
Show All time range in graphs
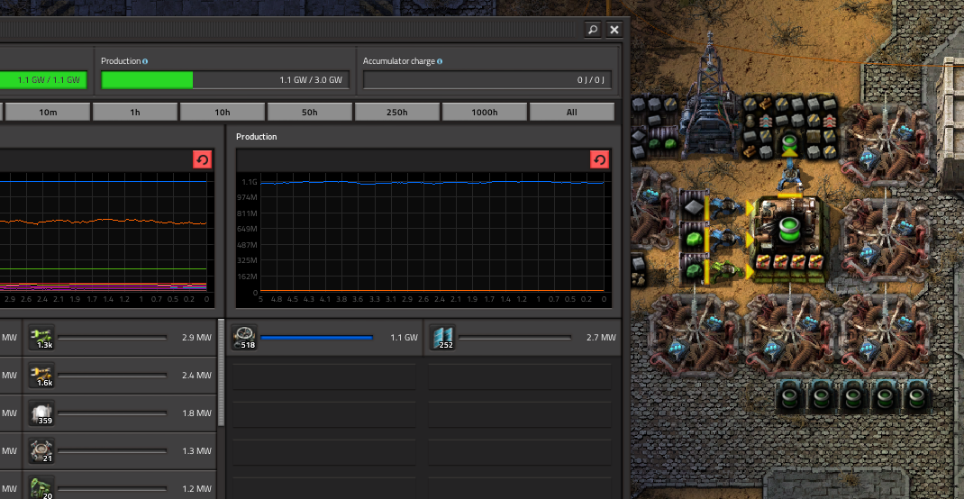point(572,112)
